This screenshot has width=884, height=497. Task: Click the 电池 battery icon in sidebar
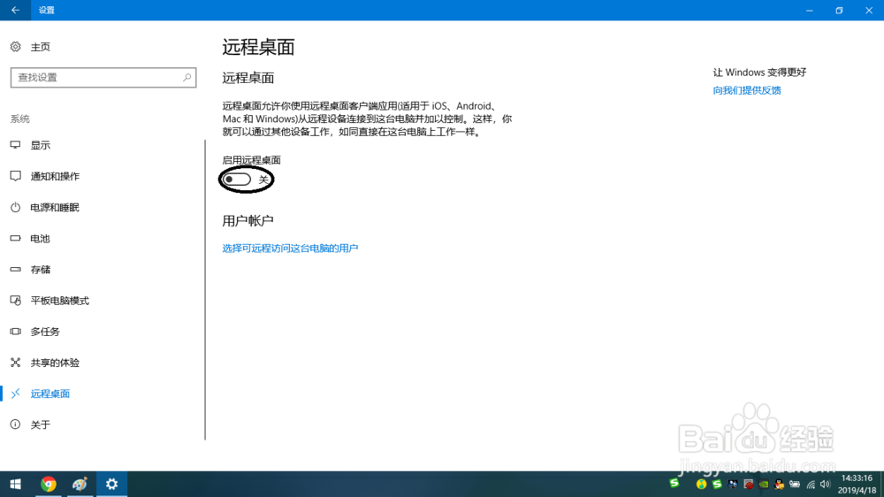point(15,238)
